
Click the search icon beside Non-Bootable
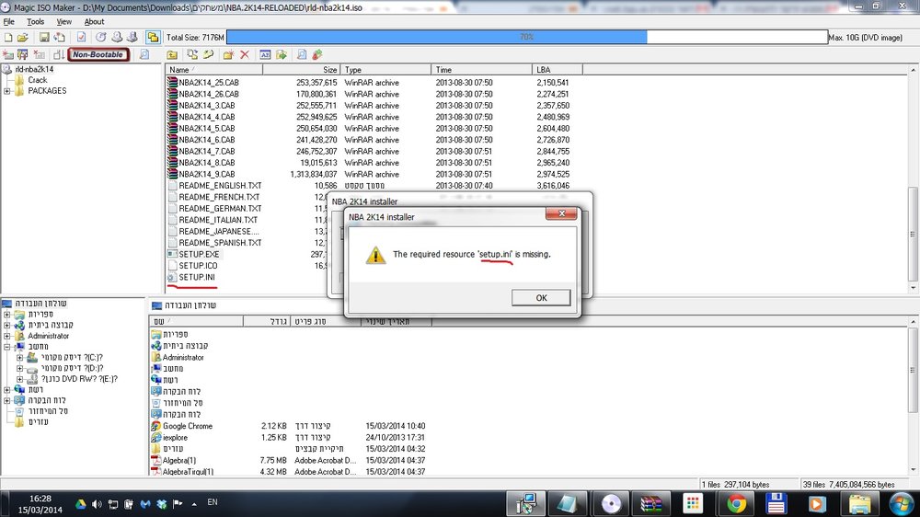click(144, 54)
